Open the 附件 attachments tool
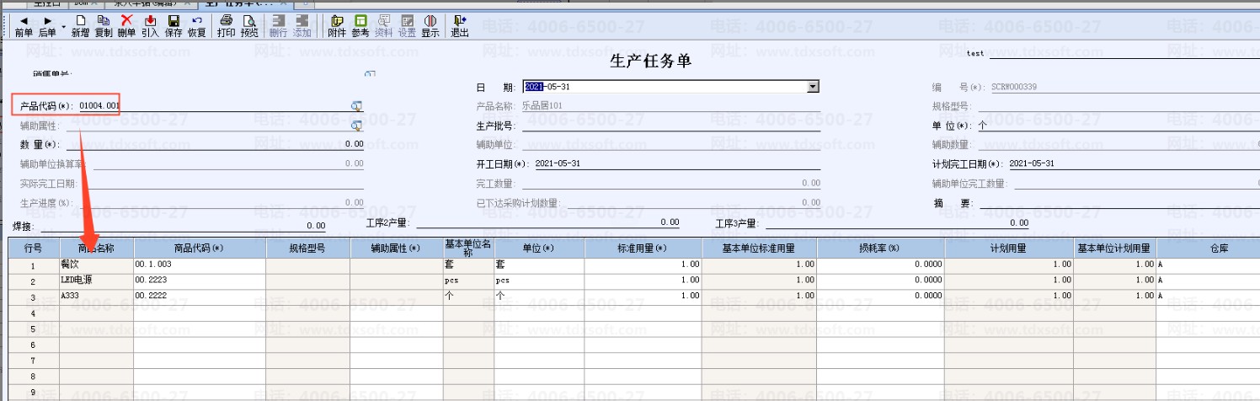This screenshot has width=1260, height=401. (x=337, y=26)
